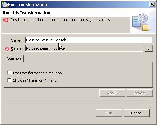Close the Run Transformation dialog
This screenshot has width=157, height=125.
coord(152,4)
